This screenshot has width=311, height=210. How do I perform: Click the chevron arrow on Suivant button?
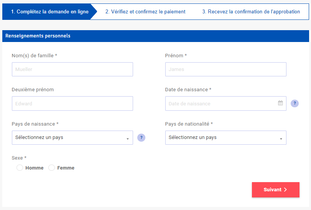point(285,190)
